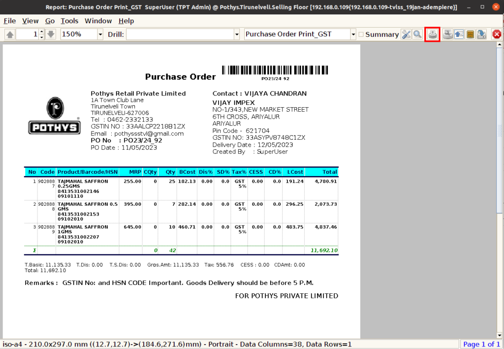504x349 pixels.
Task: Click the VIJAY IMPEX vendor name
Action: (x=233, y=103)
